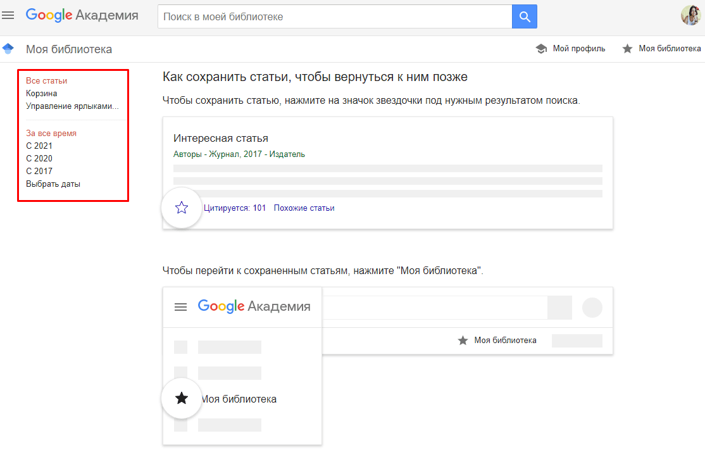Open the account avatar menu

pos(690,15)
